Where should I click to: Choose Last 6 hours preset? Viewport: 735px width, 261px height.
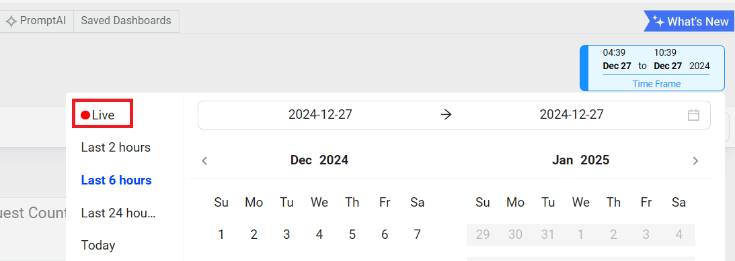(116, 180)
